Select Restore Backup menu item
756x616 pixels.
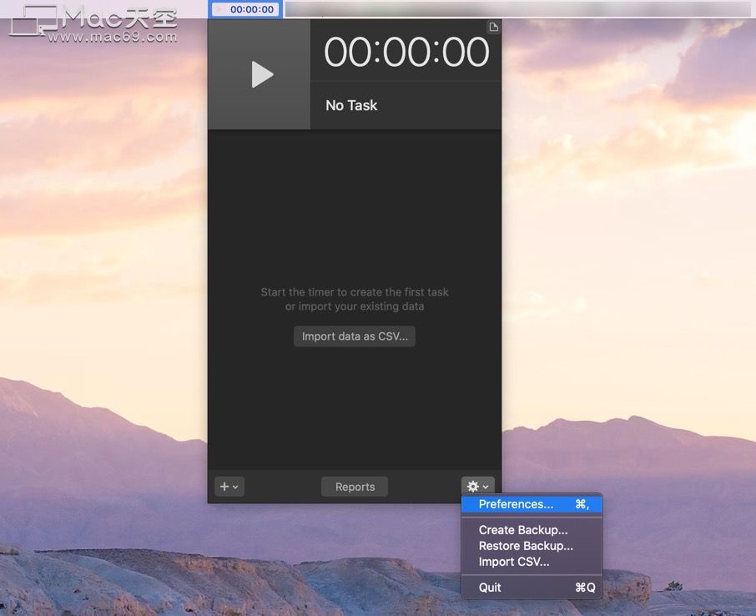pyautogui.click(x=532, y=546)
